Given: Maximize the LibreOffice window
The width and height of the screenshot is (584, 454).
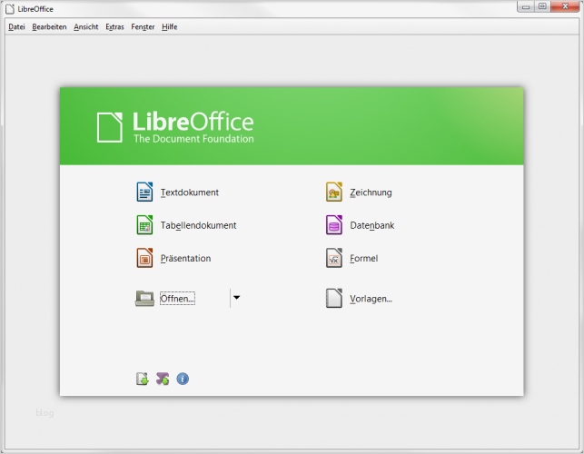Looking at the screenshot, I should click(542, 6).
